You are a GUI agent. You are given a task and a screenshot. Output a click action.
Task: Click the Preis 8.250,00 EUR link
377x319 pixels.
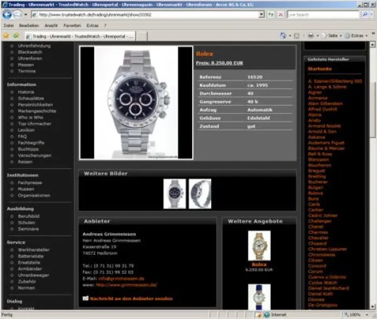click(219, 63)
